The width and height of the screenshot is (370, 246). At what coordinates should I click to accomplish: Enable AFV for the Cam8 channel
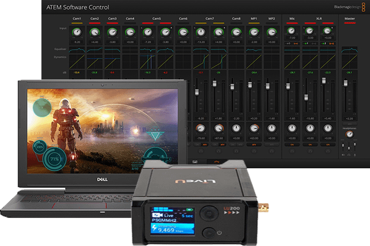tap(240, 144)
